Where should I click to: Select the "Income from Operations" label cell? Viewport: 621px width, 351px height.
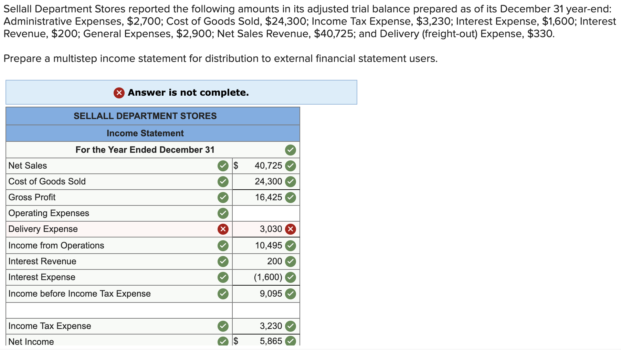pyautogui.click(x=119, y=246)
